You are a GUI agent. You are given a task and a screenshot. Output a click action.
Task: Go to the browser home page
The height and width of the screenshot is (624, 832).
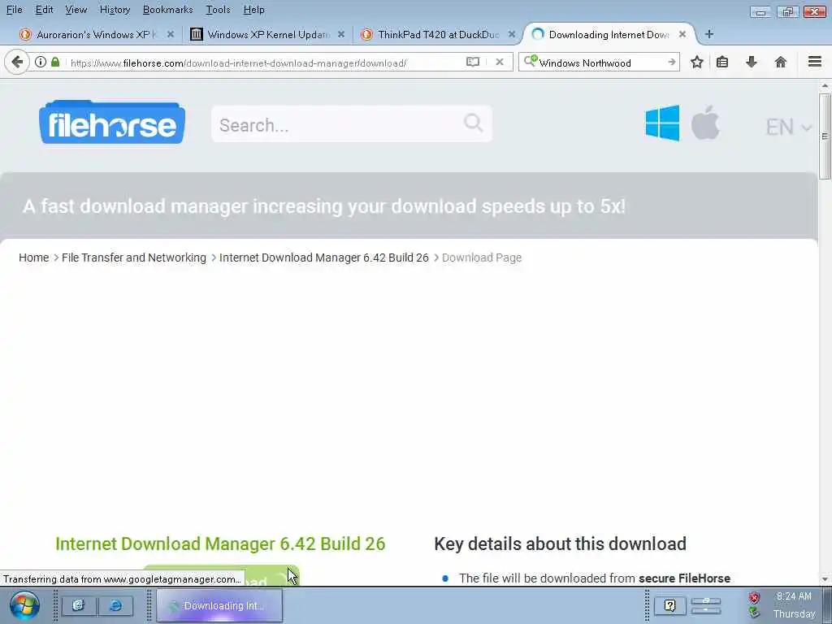click(x=780, y=62)
